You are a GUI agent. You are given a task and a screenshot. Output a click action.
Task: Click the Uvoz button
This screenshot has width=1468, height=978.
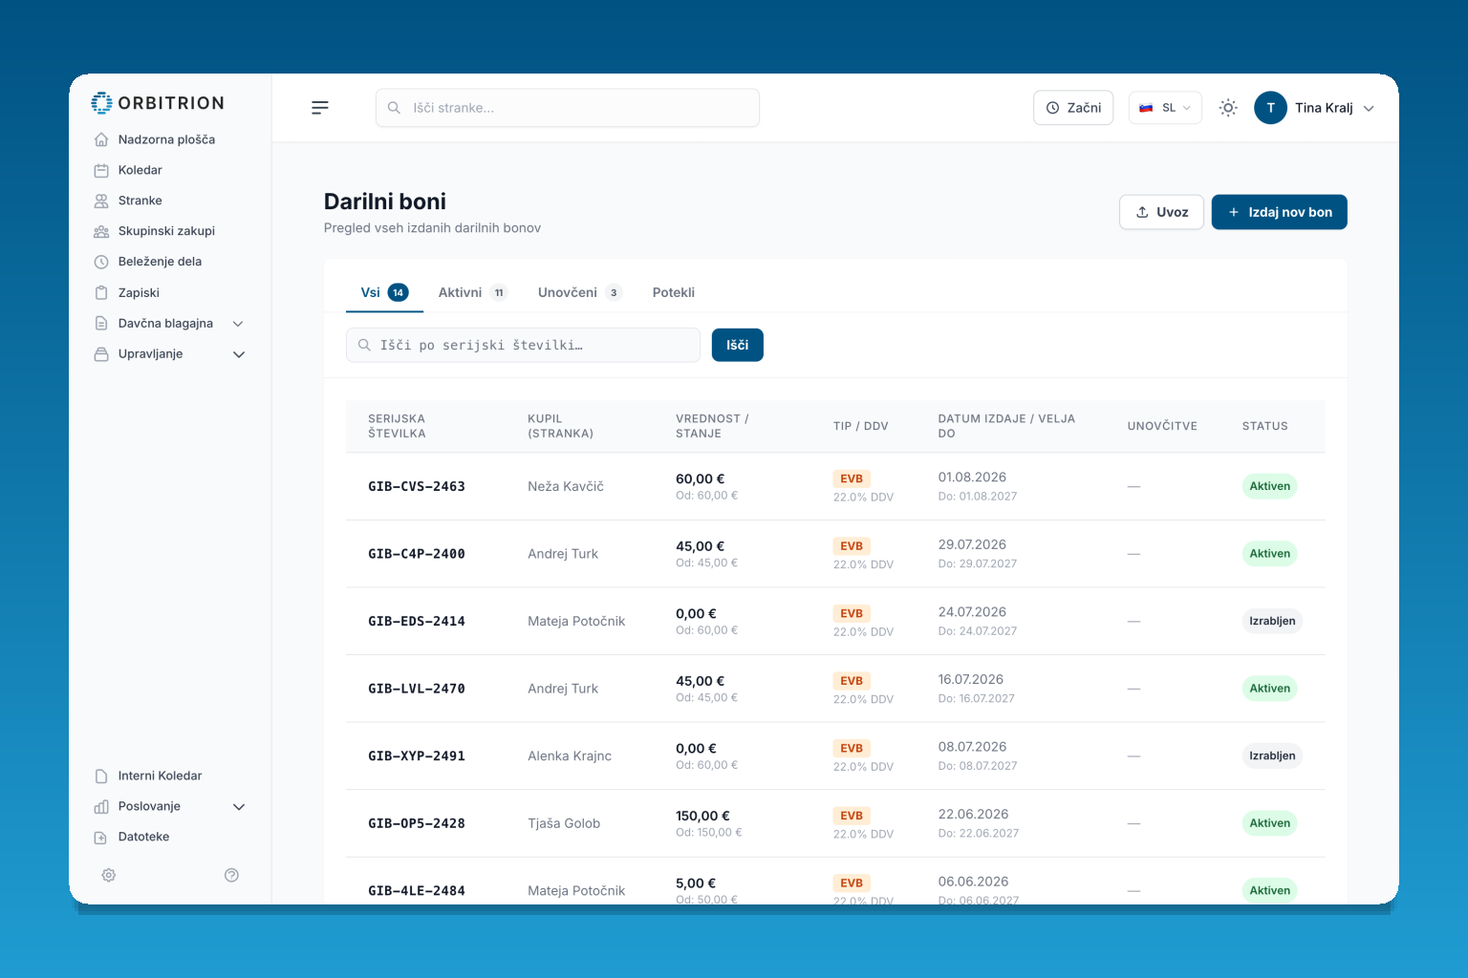tap(1161, 212)
